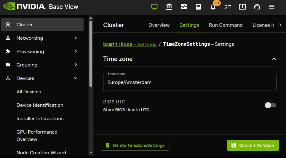Click the NVIDIA logo
Screen dimensions: 286x158
24,6
